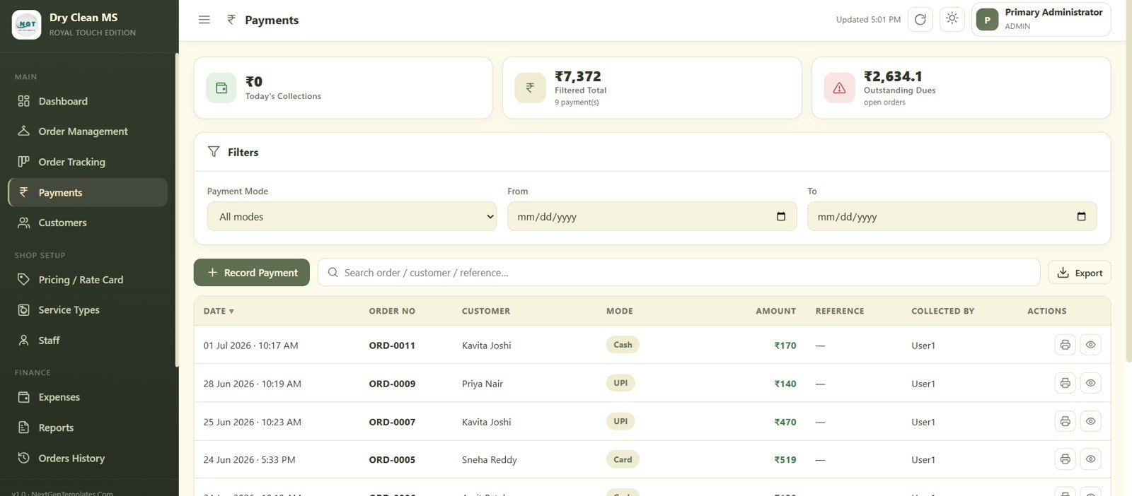Toggle the hamburger sidebar menu
1132x496 pixels.
point(204,20)
